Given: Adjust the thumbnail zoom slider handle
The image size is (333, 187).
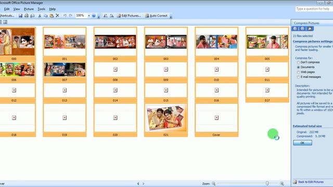Looking at the screenshot, I should (267, 183).
